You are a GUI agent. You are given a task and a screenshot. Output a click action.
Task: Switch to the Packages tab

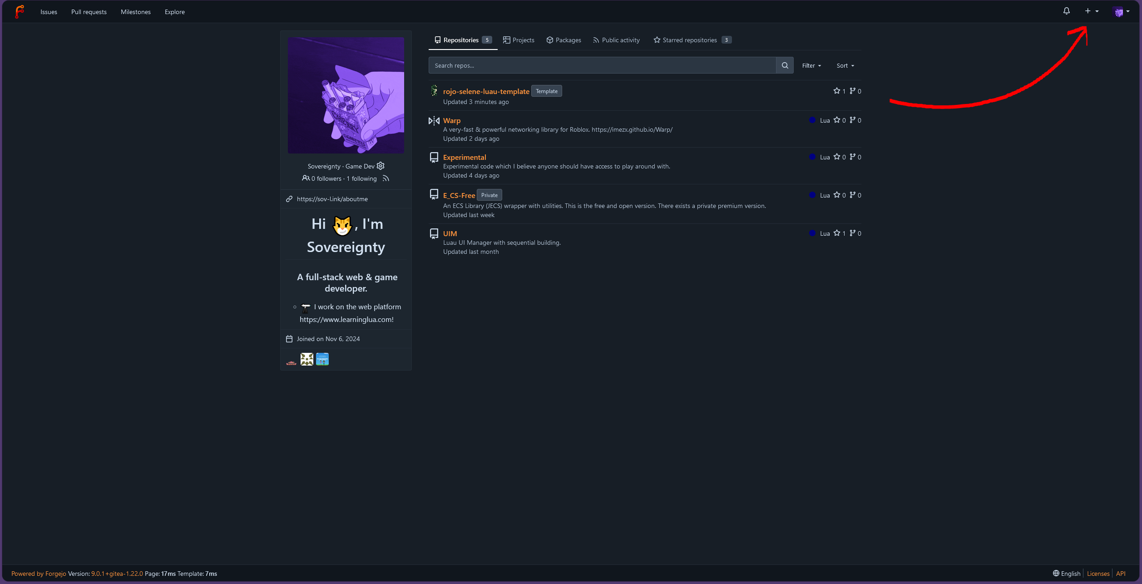coord(564,40)
